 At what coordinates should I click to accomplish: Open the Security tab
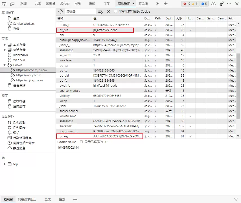(x=143, y=4)
